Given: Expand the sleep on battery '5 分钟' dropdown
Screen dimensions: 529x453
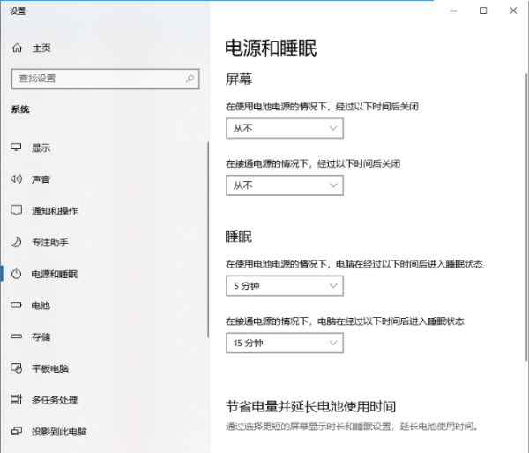Looking at the screenshot, I should 284,286.
